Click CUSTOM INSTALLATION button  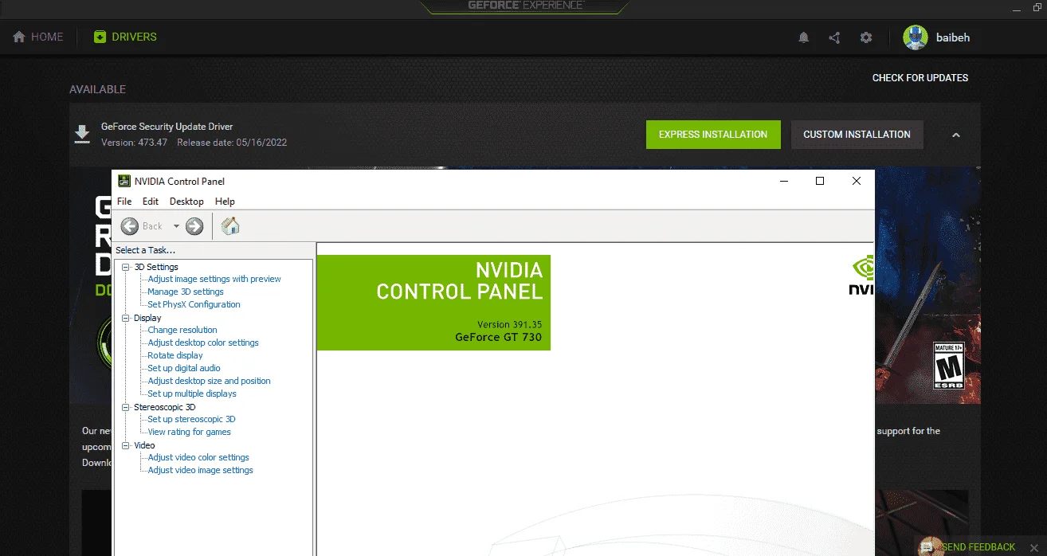(857, 135)
